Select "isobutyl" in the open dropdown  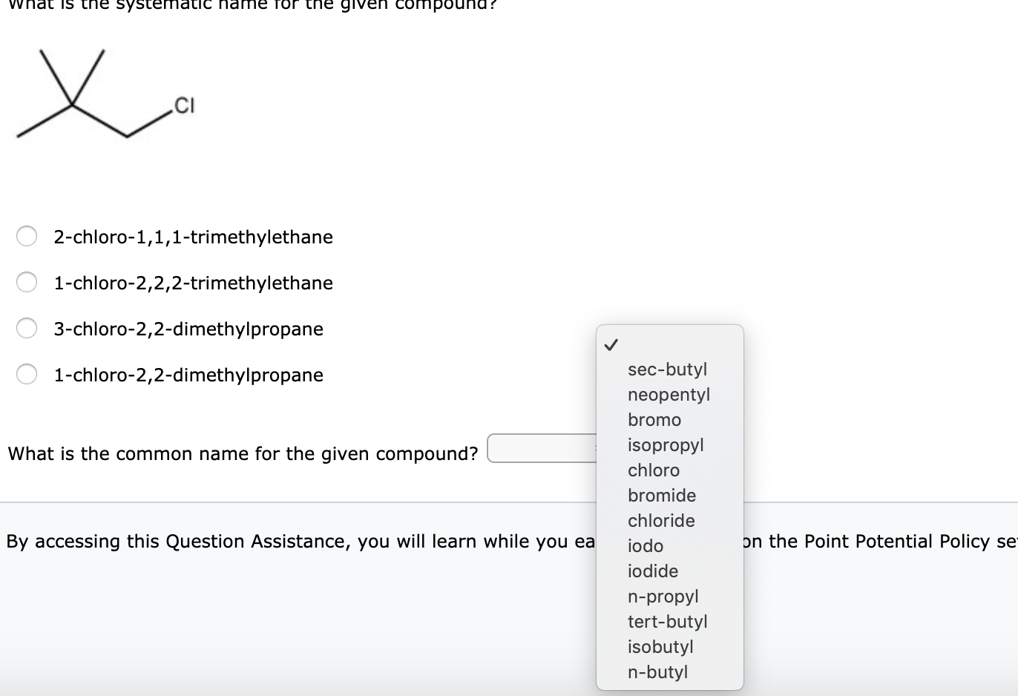(661, 646)
